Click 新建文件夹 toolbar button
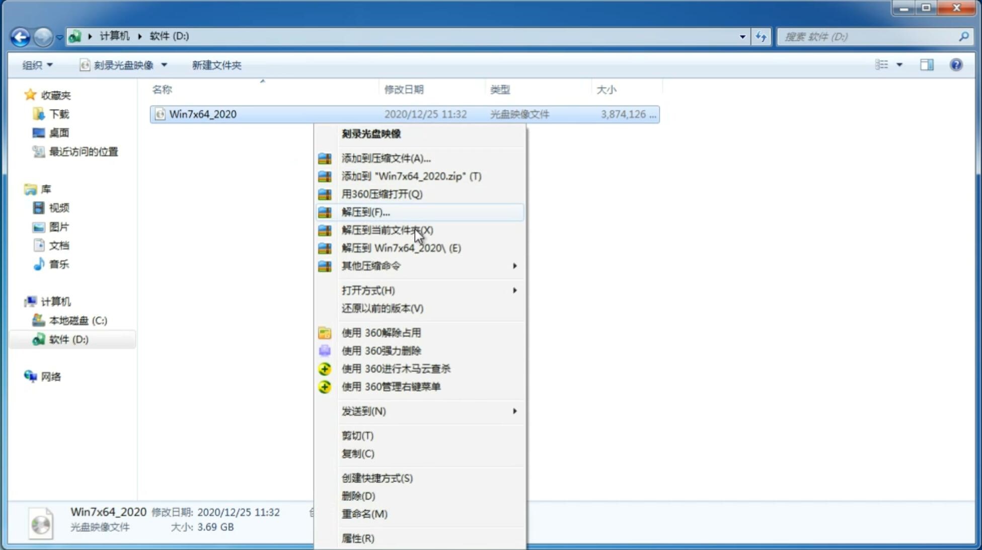Viewport: 982px width, 550px height. pos(216,64)
